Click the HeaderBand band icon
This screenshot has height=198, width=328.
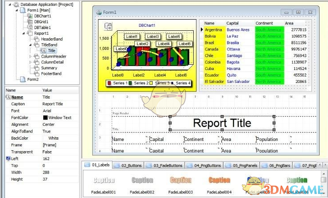tap(37, 39)
